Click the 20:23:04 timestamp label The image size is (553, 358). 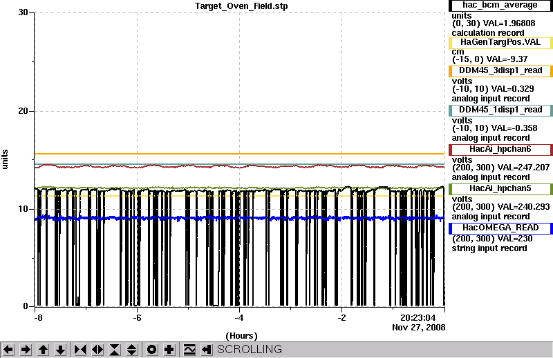(x=418, y=318)
